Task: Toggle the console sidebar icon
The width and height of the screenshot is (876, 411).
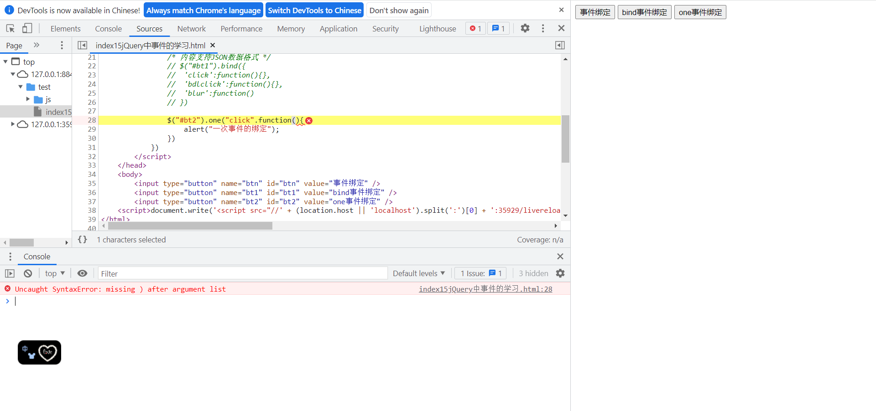Action: [x=10, y=273]
